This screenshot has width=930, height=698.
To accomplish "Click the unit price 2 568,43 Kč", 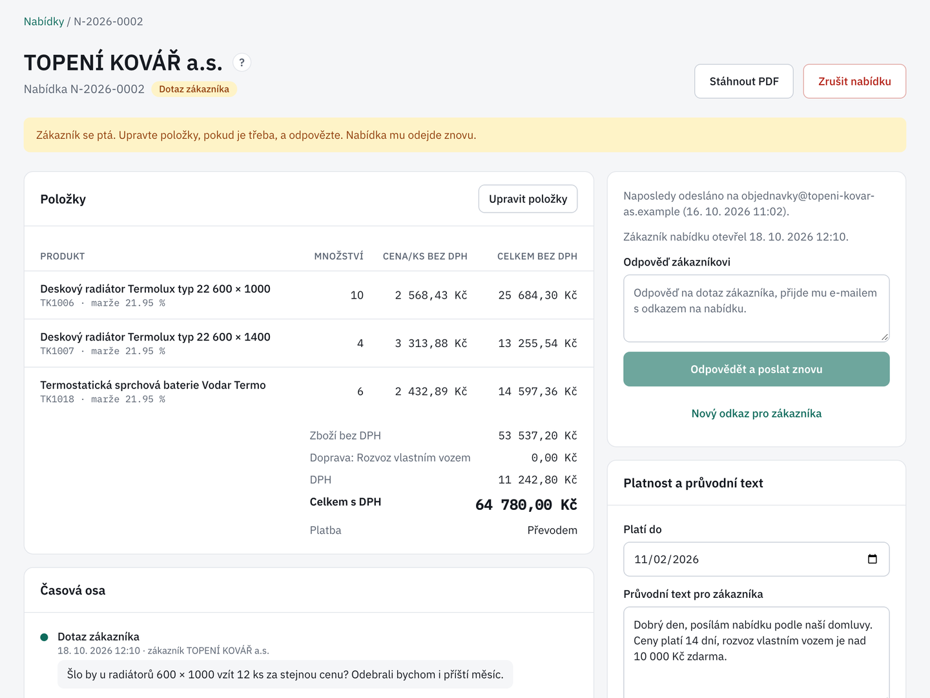I will click(431, 295).
